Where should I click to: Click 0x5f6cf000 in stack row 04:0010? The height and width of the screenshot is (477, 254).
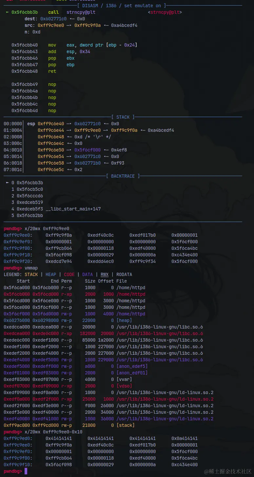click(88, 150)
